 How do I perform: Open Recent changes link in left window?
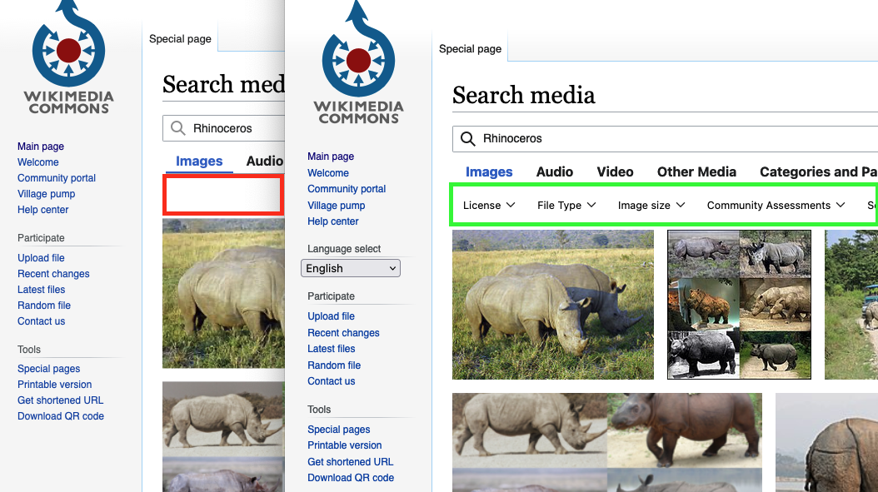[x=53, y=274]
